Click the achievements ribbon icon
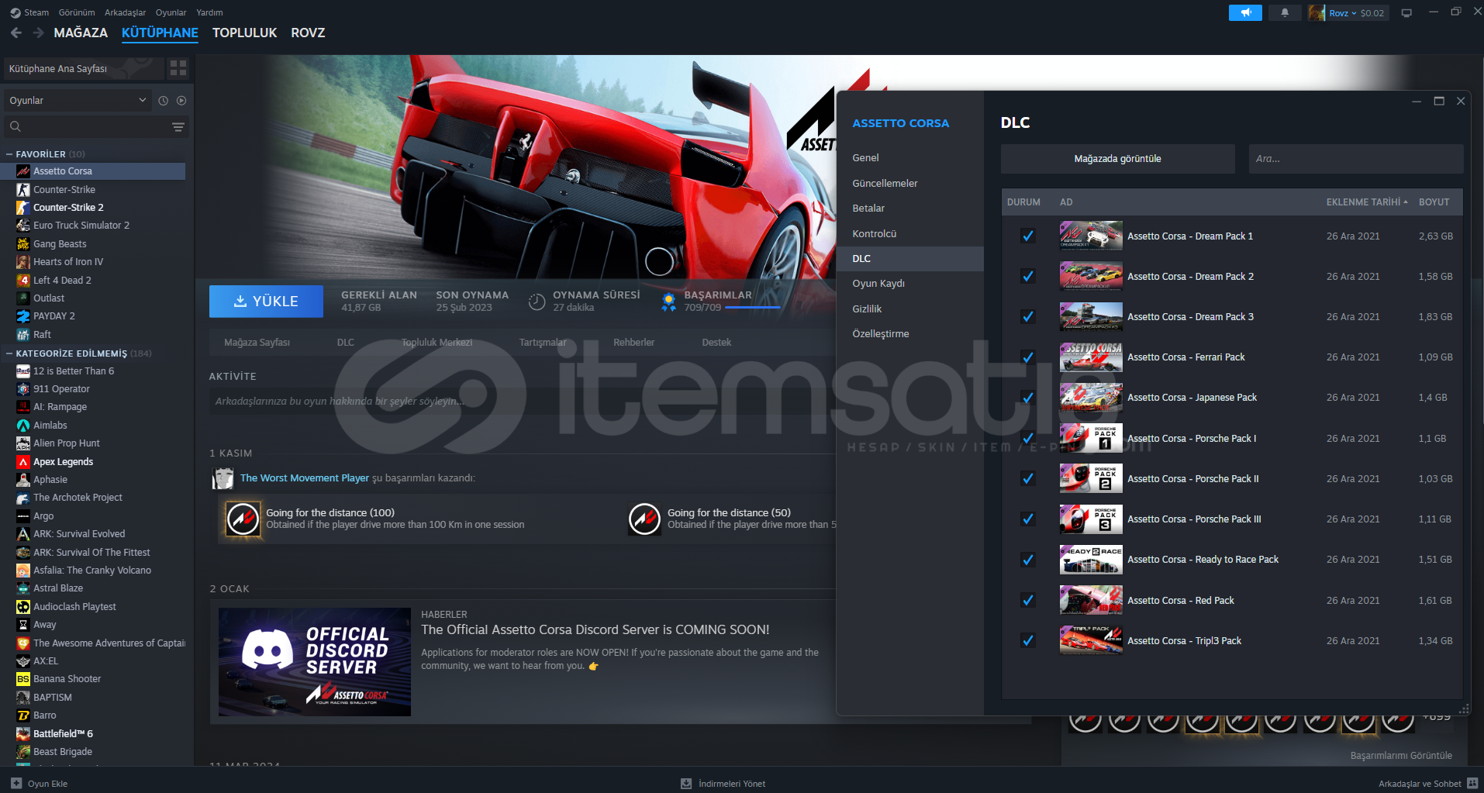Screen dimensions: 1484x793 coord(668,302)
